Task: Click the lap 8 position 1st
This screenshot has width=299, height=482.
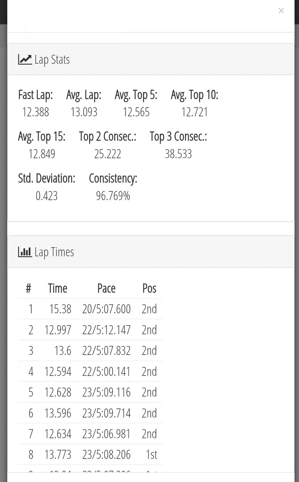Action: 151,454
